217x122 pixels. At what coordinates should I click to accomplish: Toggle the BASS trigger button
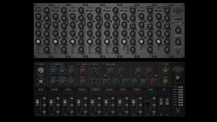coord(35,11)
